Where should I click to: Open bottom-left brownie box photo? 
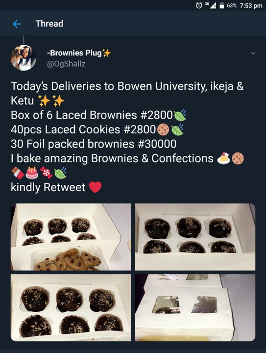point(71,307)
